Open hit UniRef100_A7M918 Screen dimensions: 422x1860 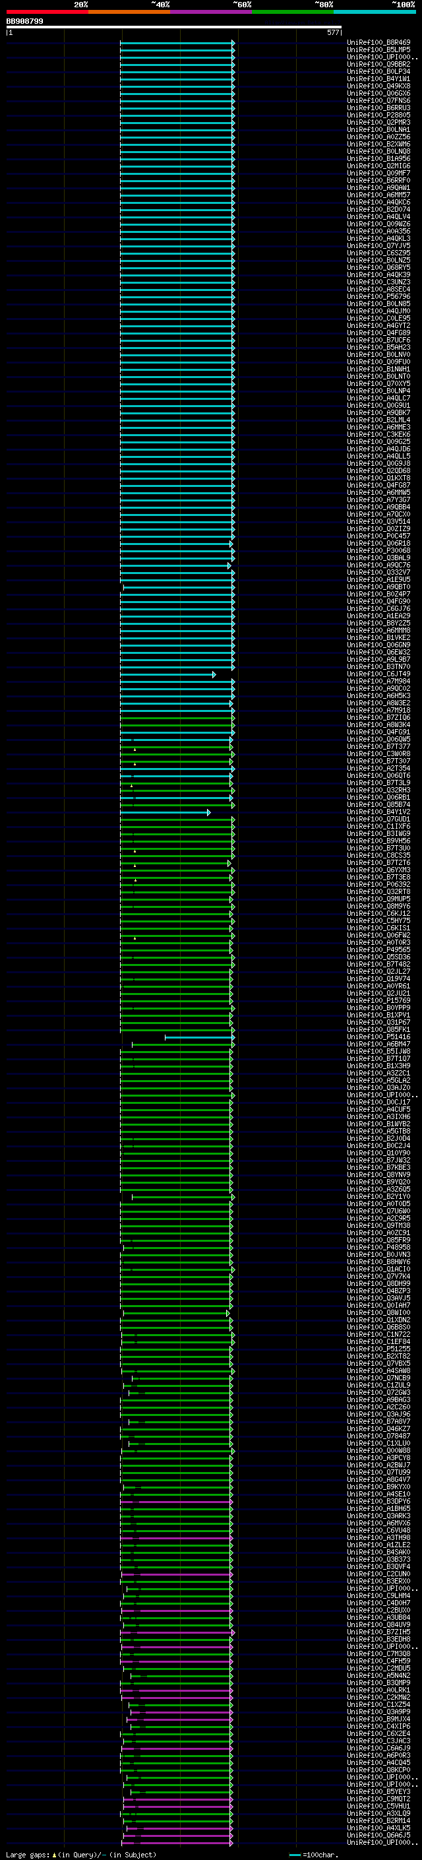pos(378,710)
